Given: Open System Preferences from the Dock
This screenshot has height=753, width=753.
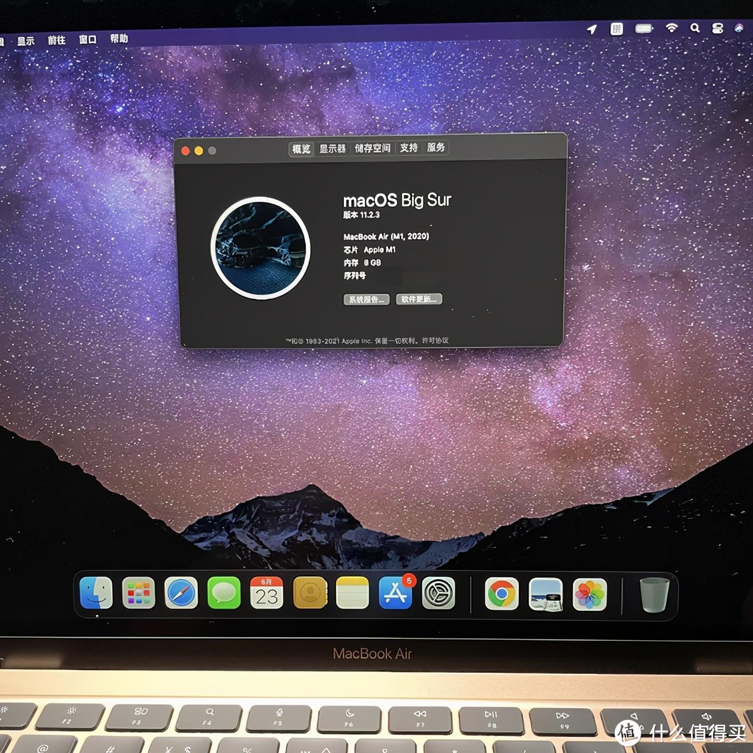Looking at the screenshot, I should point(439,593).
